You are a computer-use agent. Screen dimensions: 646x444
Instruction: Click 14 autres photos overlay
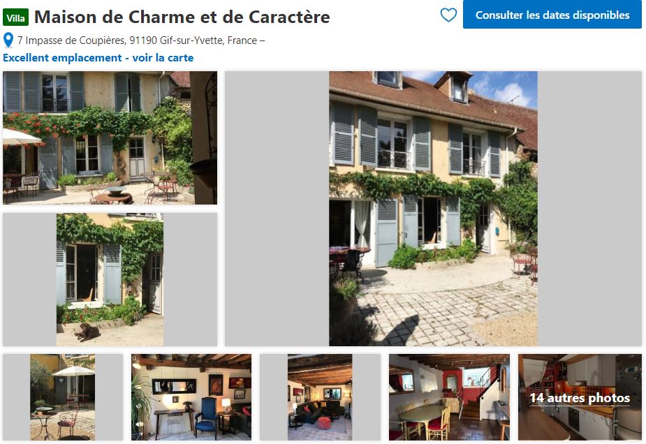(x=580, y=397)
